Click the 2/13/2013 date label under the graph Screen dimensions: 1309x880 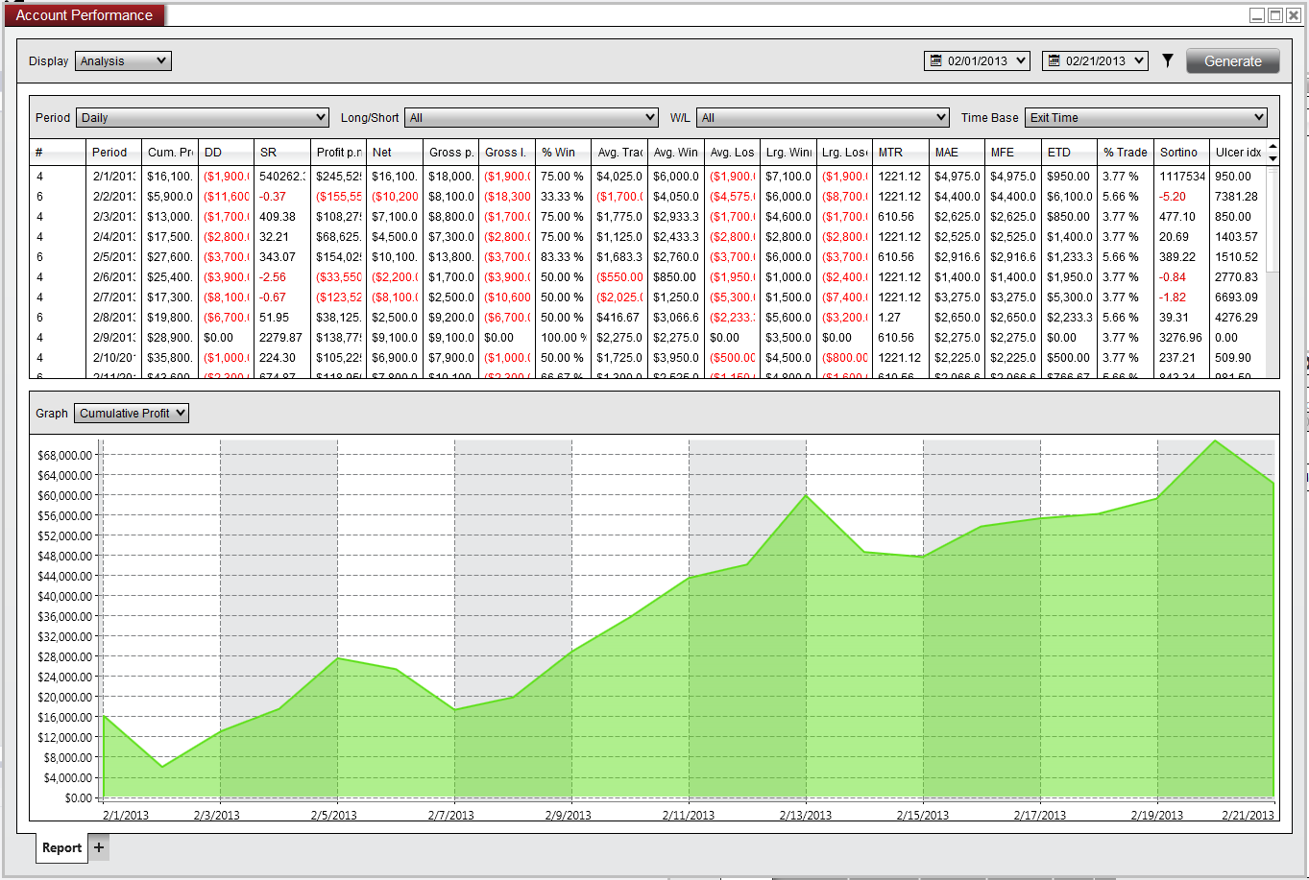(805, 816)
